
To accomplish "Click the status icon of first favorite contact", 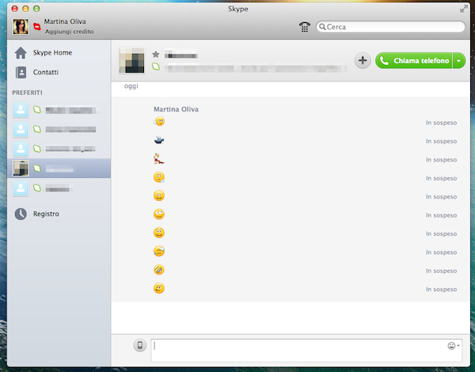I will [x=37, y=110].
